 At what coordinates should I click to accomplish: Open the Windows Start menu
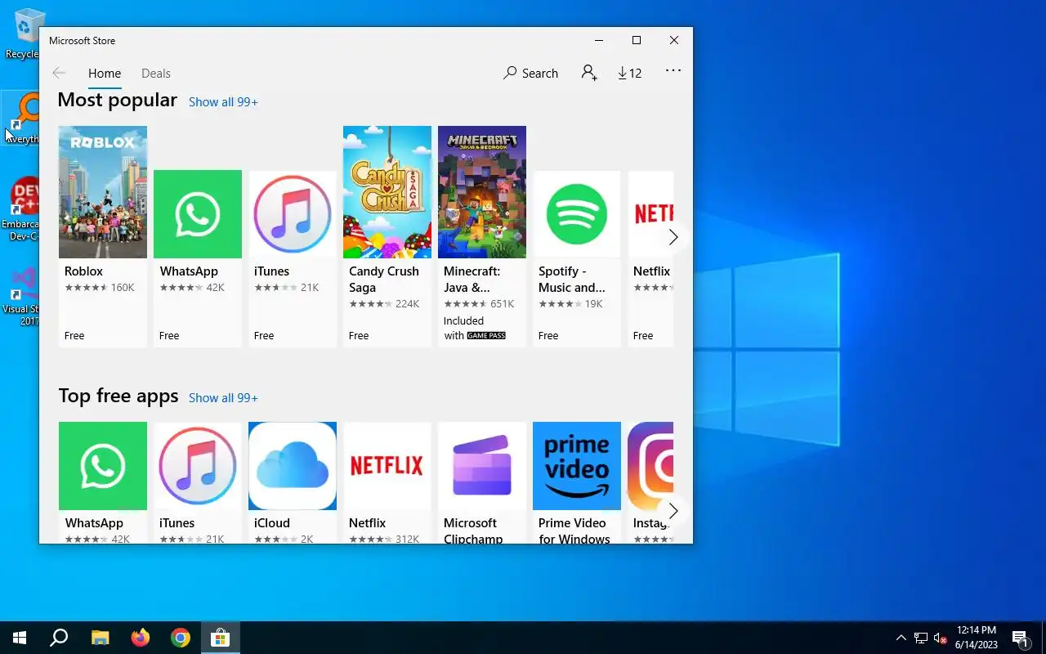tap(20, 638)
